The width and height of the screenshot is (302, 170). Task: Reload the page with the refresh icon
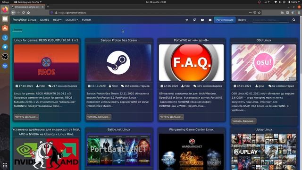pos(23,13)
